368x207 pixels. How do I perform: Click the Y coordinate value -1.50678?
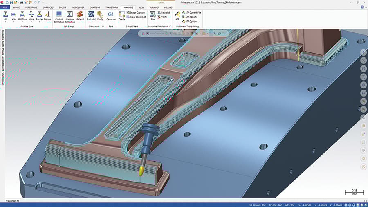pos(322,205)
